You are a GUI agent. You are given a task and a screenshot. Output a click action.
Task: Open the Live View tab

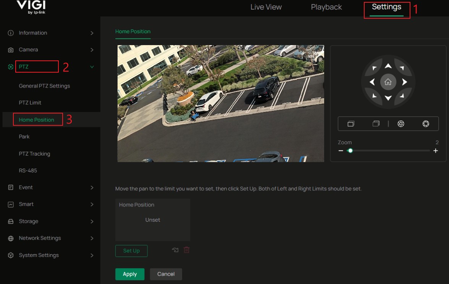(266, 7)
